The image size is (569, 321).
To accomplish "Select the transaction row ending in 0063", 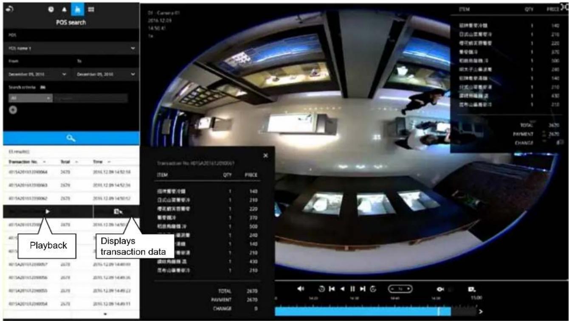I will [71, 185].
